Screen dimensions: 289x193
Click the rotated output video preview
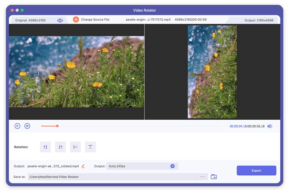pyautogui.click(x=212, y=72)
